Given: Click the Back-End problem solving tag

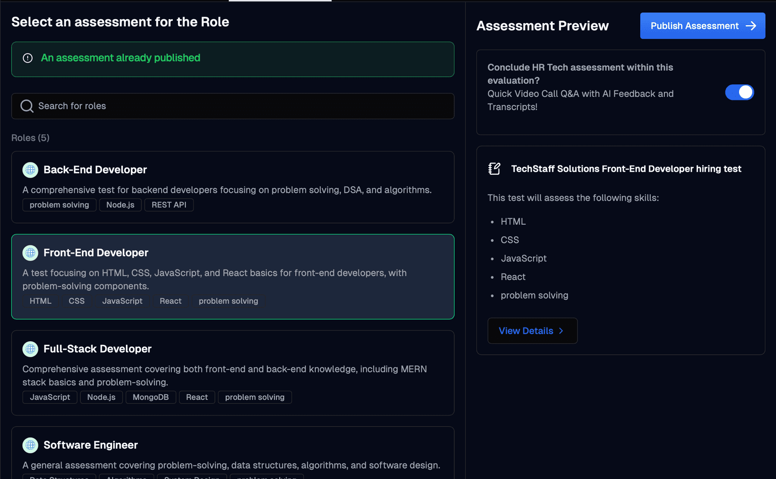Looking at the screenshot, I should pyautogui.click(x=59, y=205).
